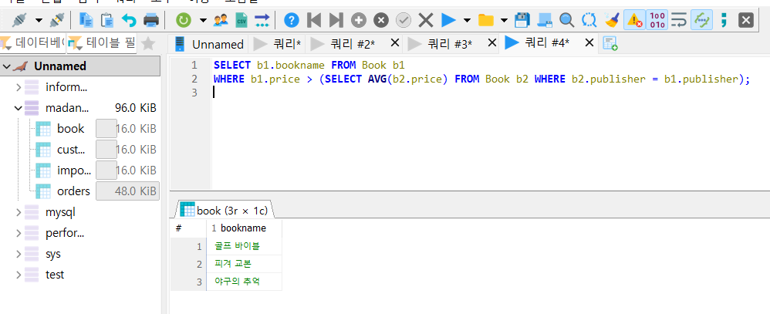The image size is (770, 314).
Task: Click the paste clipboard icon
Action: click(107, 20)
